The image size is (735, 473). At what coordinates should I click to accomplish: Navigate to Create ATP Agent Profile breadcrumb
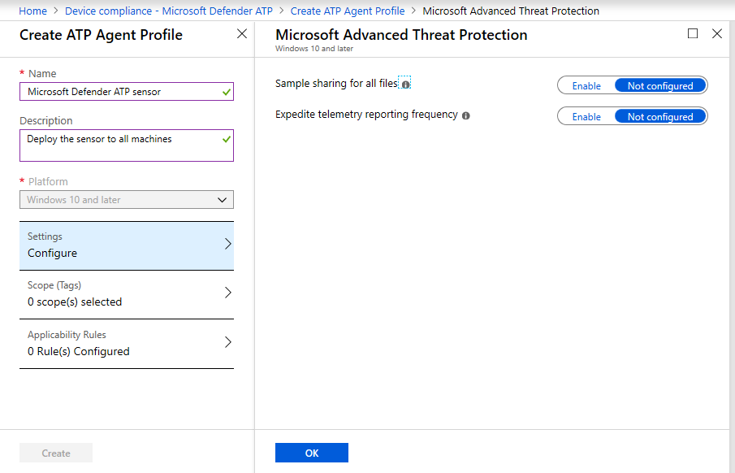pos(348,11)
